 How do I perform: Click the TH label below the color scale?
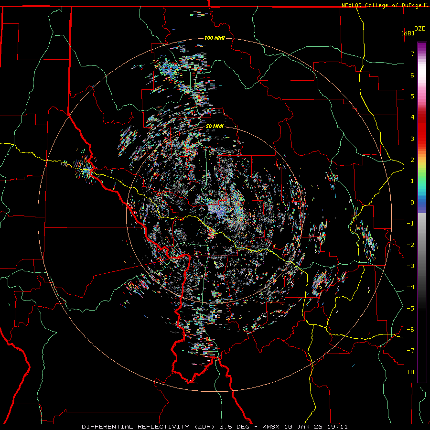click(x=410, y=372)
